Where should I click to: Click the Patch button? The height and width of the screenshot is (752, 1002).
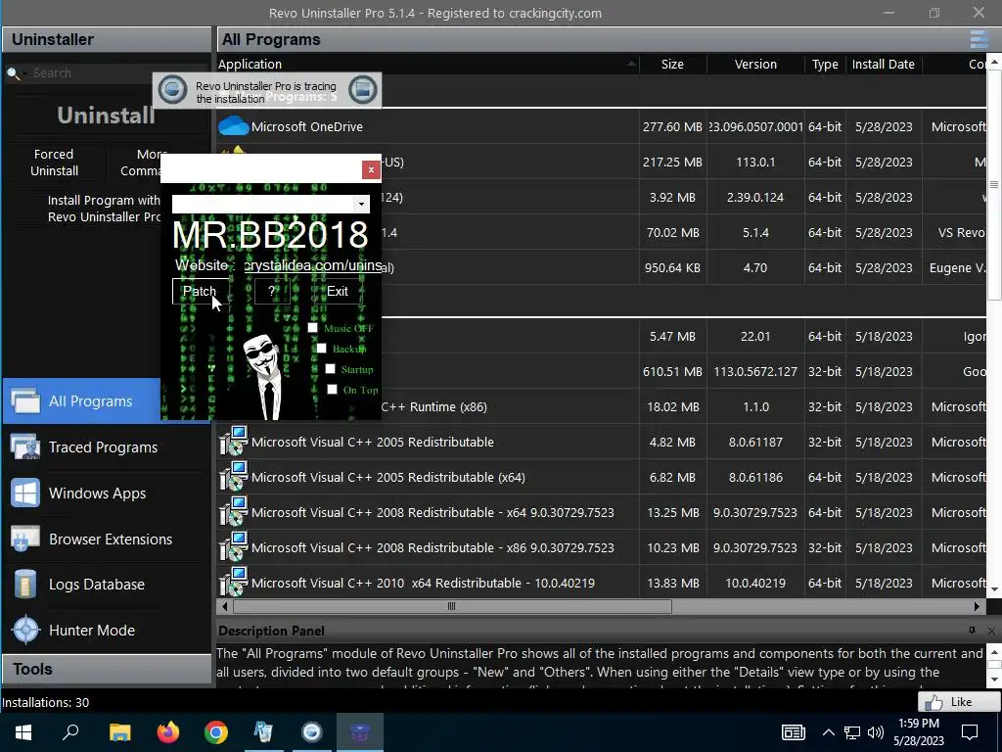click(x=200, y=291)
